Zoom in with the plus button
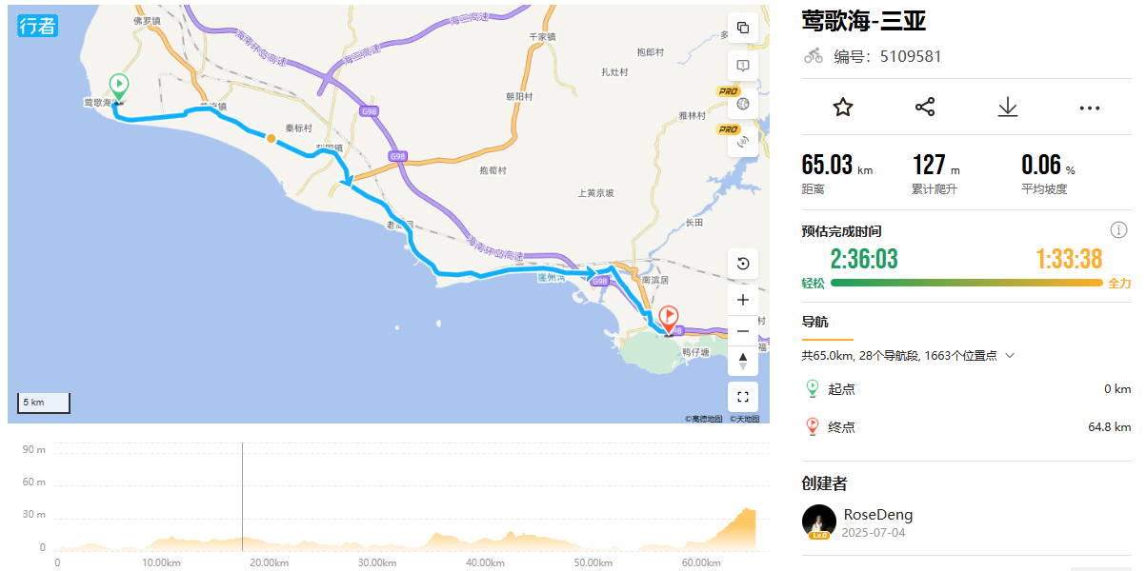Viewport: 1146px width, 571px height. pos(743,300)
